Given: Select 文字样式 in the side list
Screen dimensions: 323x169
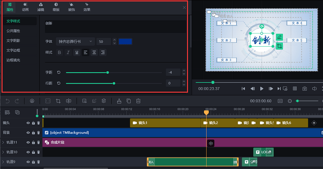Looking at the screenshot, I should 20,21.
